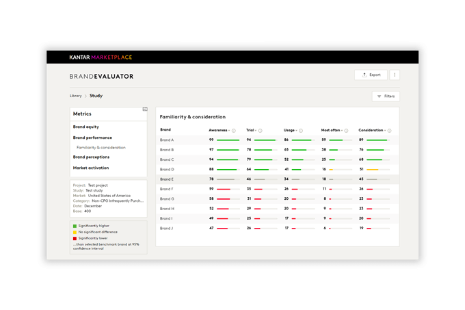Click the green Significantly higher legend swatch
The width and height of the screenshot is (465, 310).
tap(75, 225)
